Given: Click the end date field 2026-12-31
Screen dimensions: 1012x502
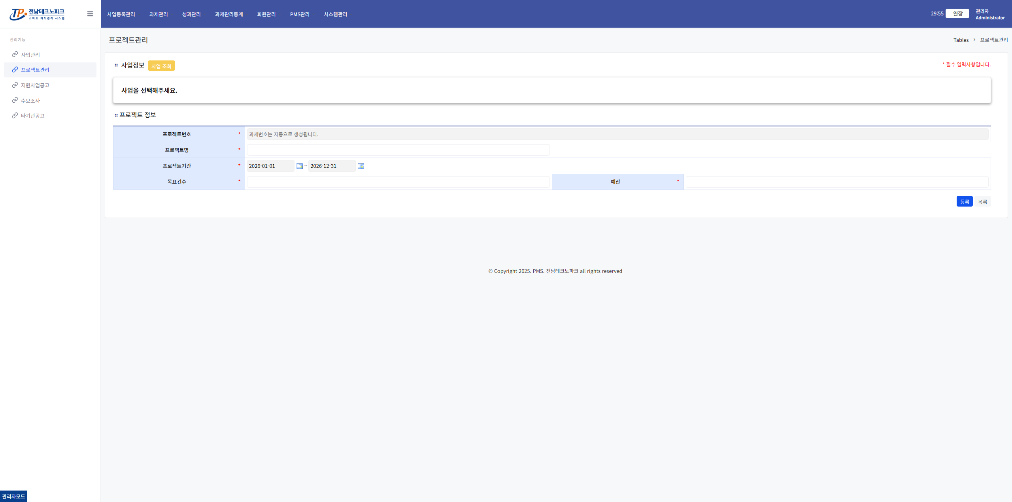Looking at the screenshot, I should (332, 166).
